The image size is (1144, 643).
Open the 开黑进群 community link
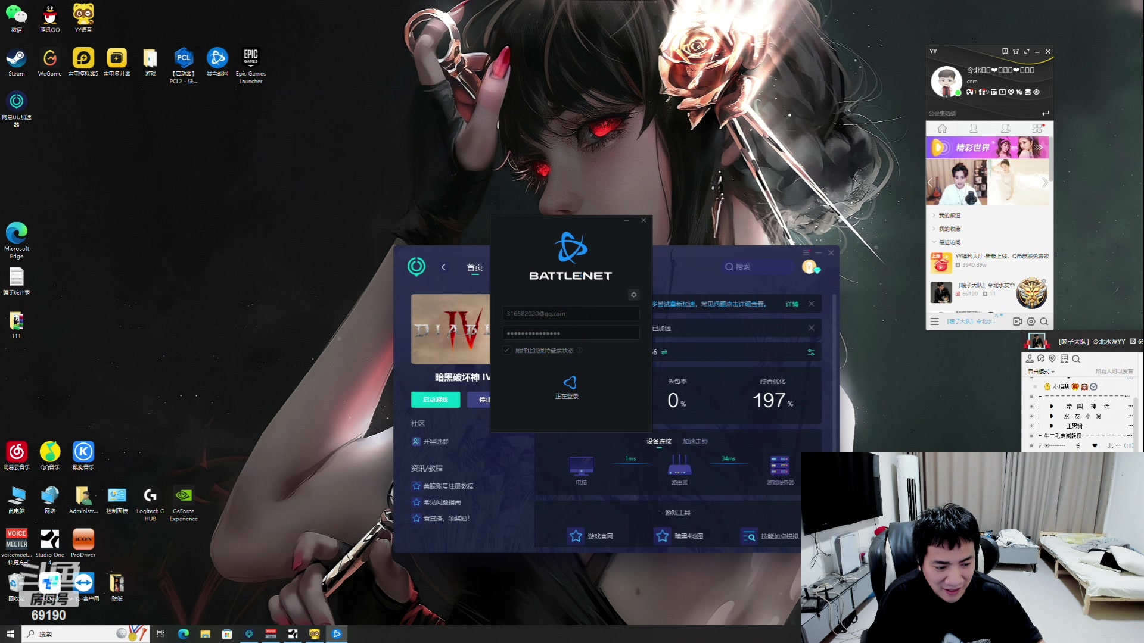point(430,441)
